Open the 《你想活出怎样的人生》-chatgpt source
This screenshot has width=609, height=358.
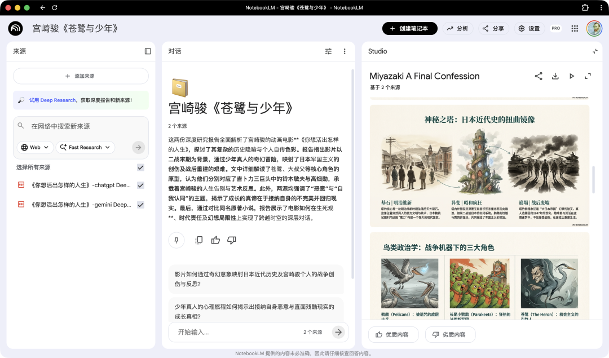tap(81, 185)
